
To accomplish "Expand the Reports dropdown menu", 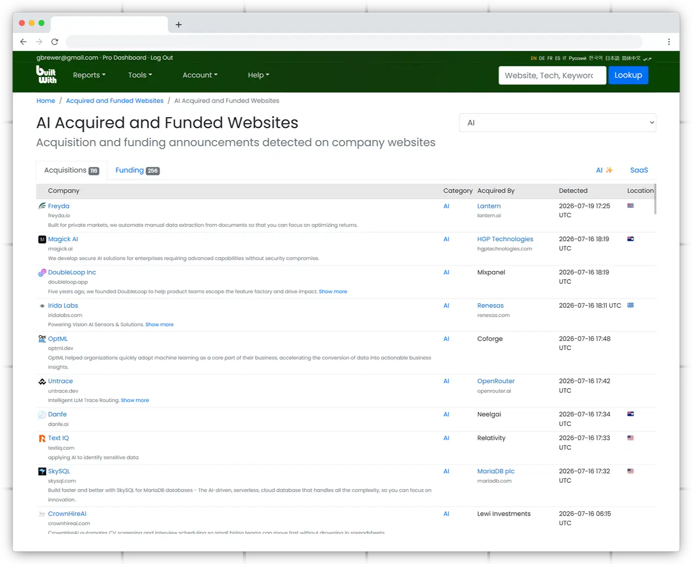I will [x=89, y=75].
